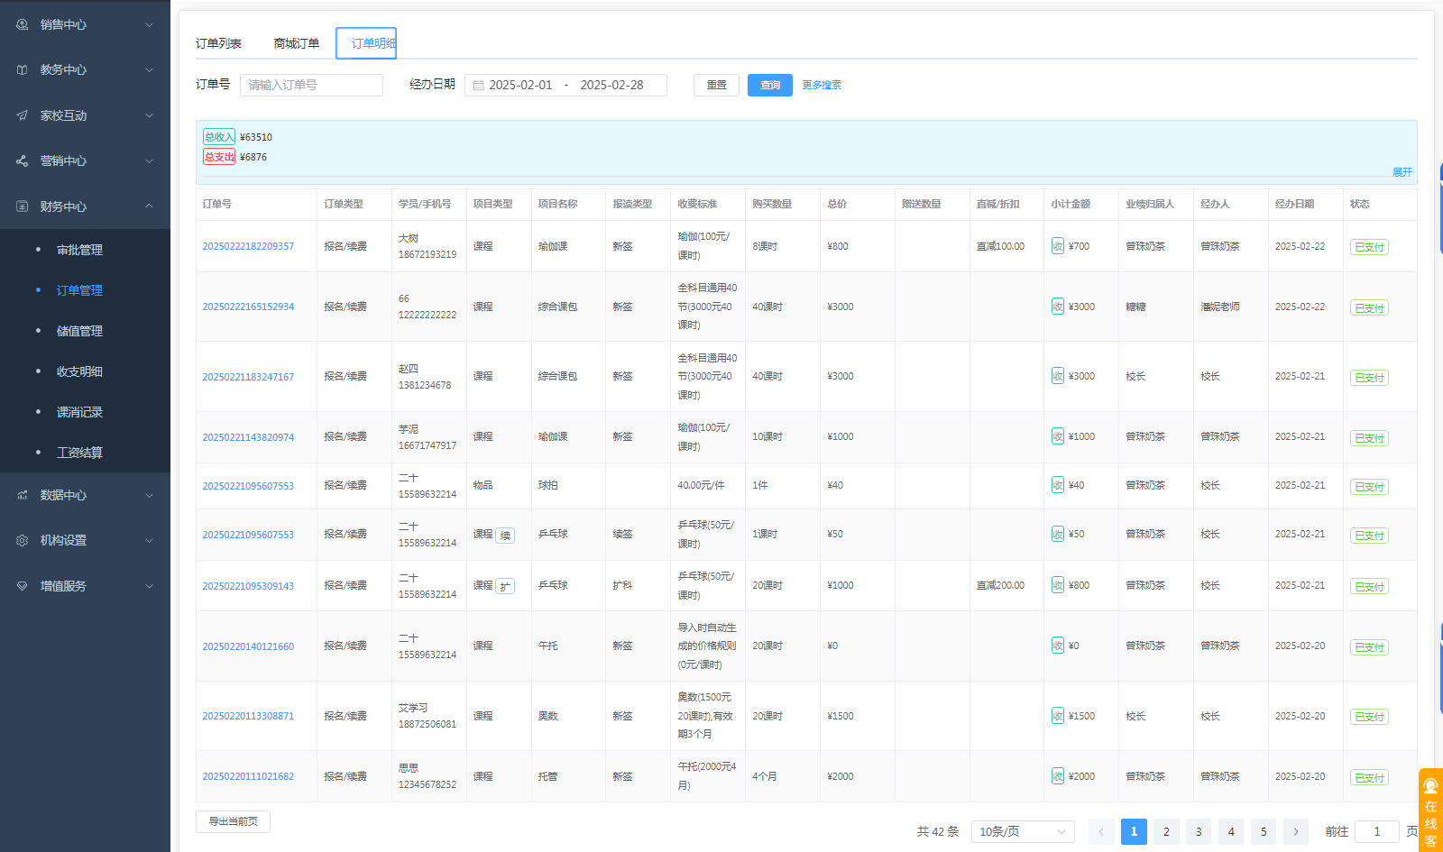The height and width of the screenshot is (852, 1443).
Task: Open 更多搜索 advanced search link
Action: [x=822, y=85]
